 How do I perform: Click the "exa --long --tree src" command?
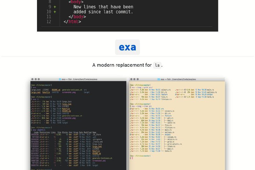pyautogui.click(x=142, y=107)
